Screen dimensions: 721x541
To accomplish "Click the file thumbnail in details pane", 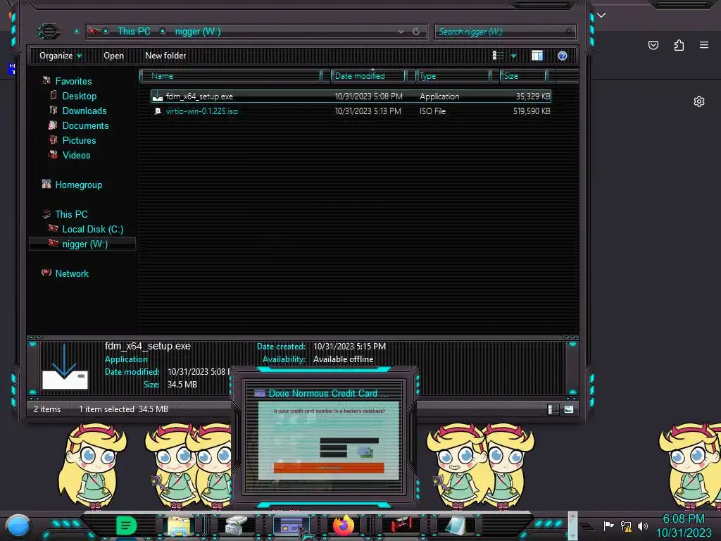I will point(64,366).
